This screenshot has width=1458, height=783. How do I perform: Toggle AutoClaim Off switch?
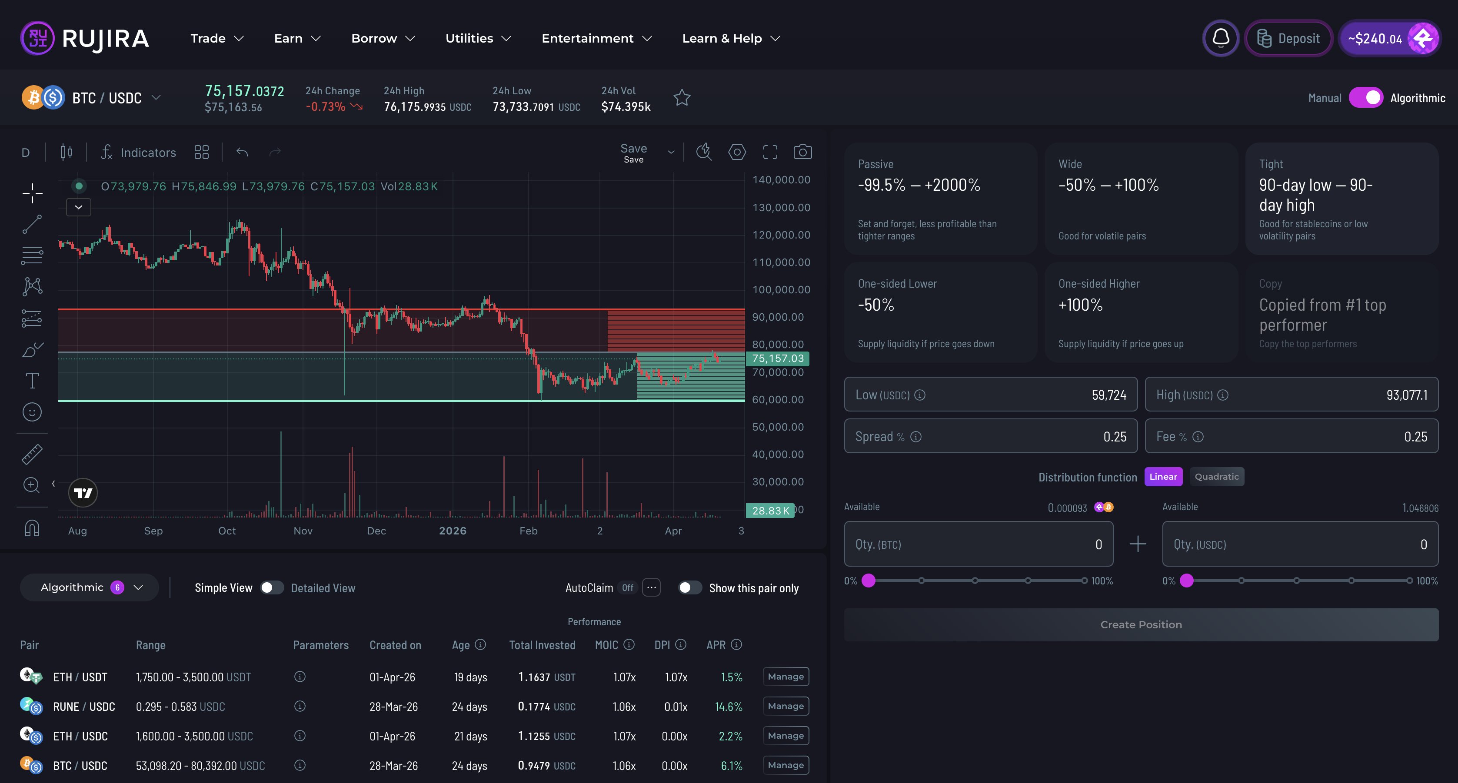click(x=628, y=588)
